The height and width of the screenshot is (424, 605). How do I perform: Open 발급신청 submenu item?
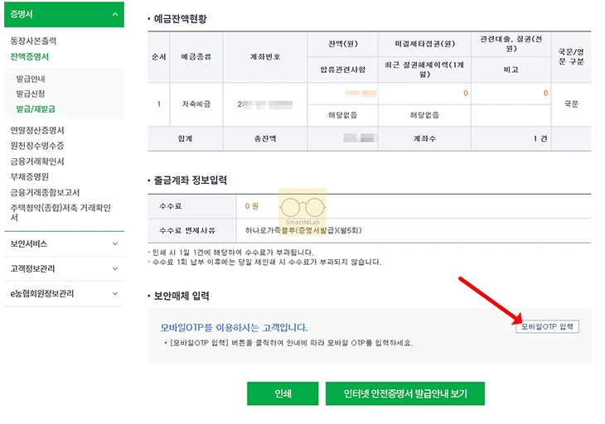coord(31,94)
